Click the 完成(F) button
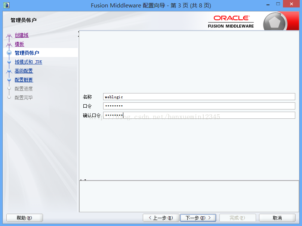This screenshot has width=302, height=226. tap(237, 218)
